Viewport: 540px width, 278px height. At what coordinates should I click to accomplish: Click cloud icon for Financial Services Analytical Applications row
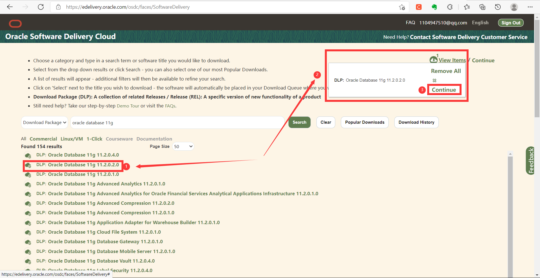28,194
